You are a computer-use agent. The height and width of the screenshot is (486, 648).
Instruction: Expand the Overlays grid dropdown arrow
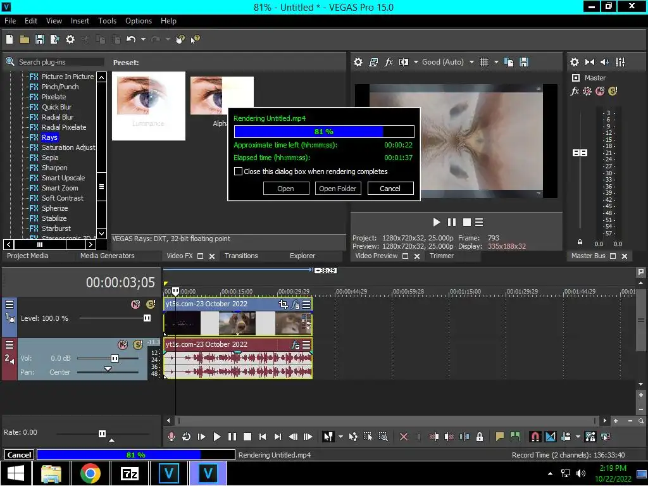tap(496, 62)
